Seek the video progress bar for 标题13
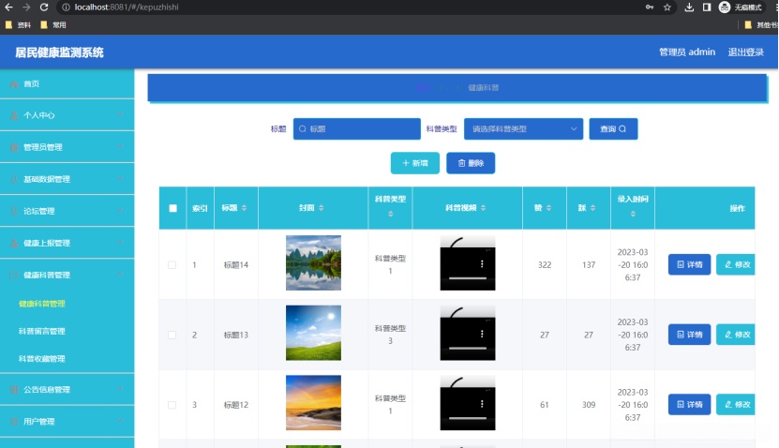This screenshot has width=779, height=448. (x=468, y=348)
